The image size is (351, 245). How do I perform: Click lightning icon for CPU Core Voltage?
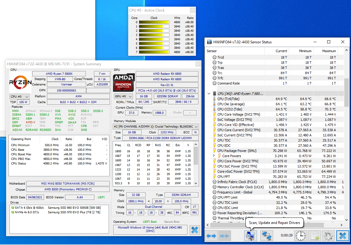tap(214, 114)
